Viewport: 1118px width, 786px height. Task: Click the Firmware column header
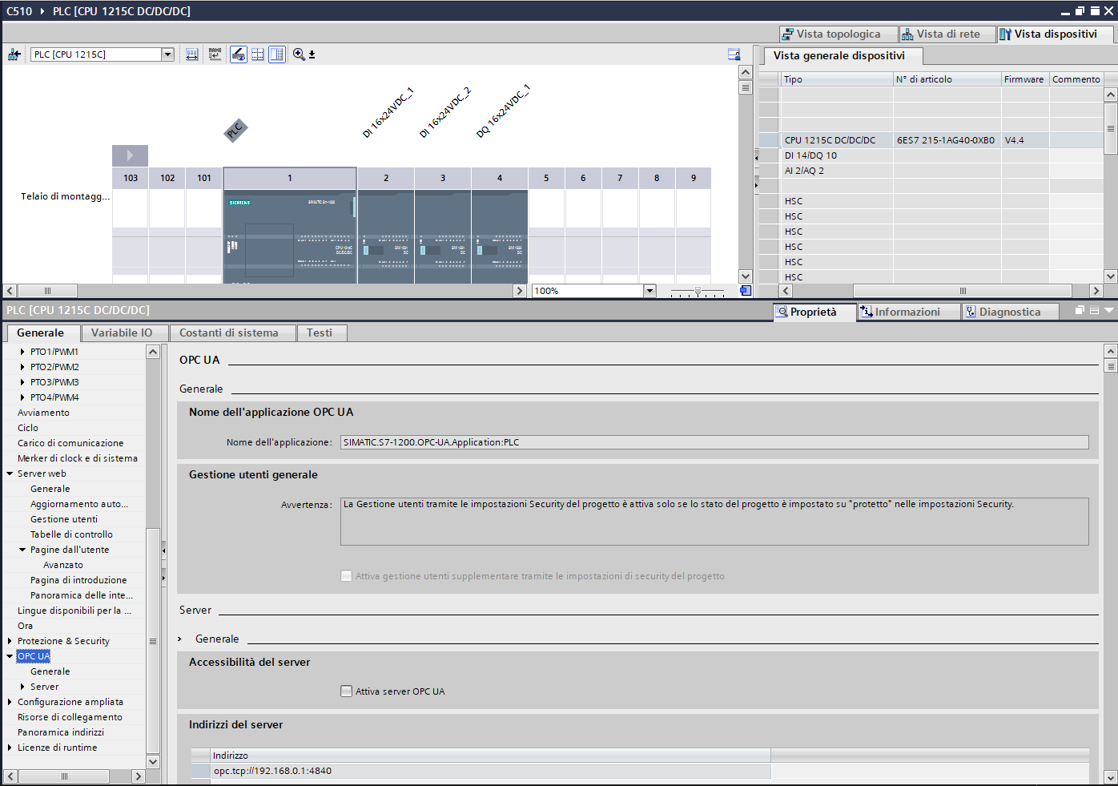point(1024,79)
